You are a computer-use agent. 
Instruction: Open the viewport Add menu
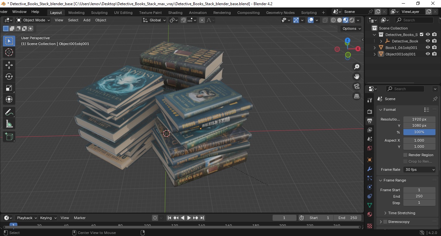click(x=87, y=20)
